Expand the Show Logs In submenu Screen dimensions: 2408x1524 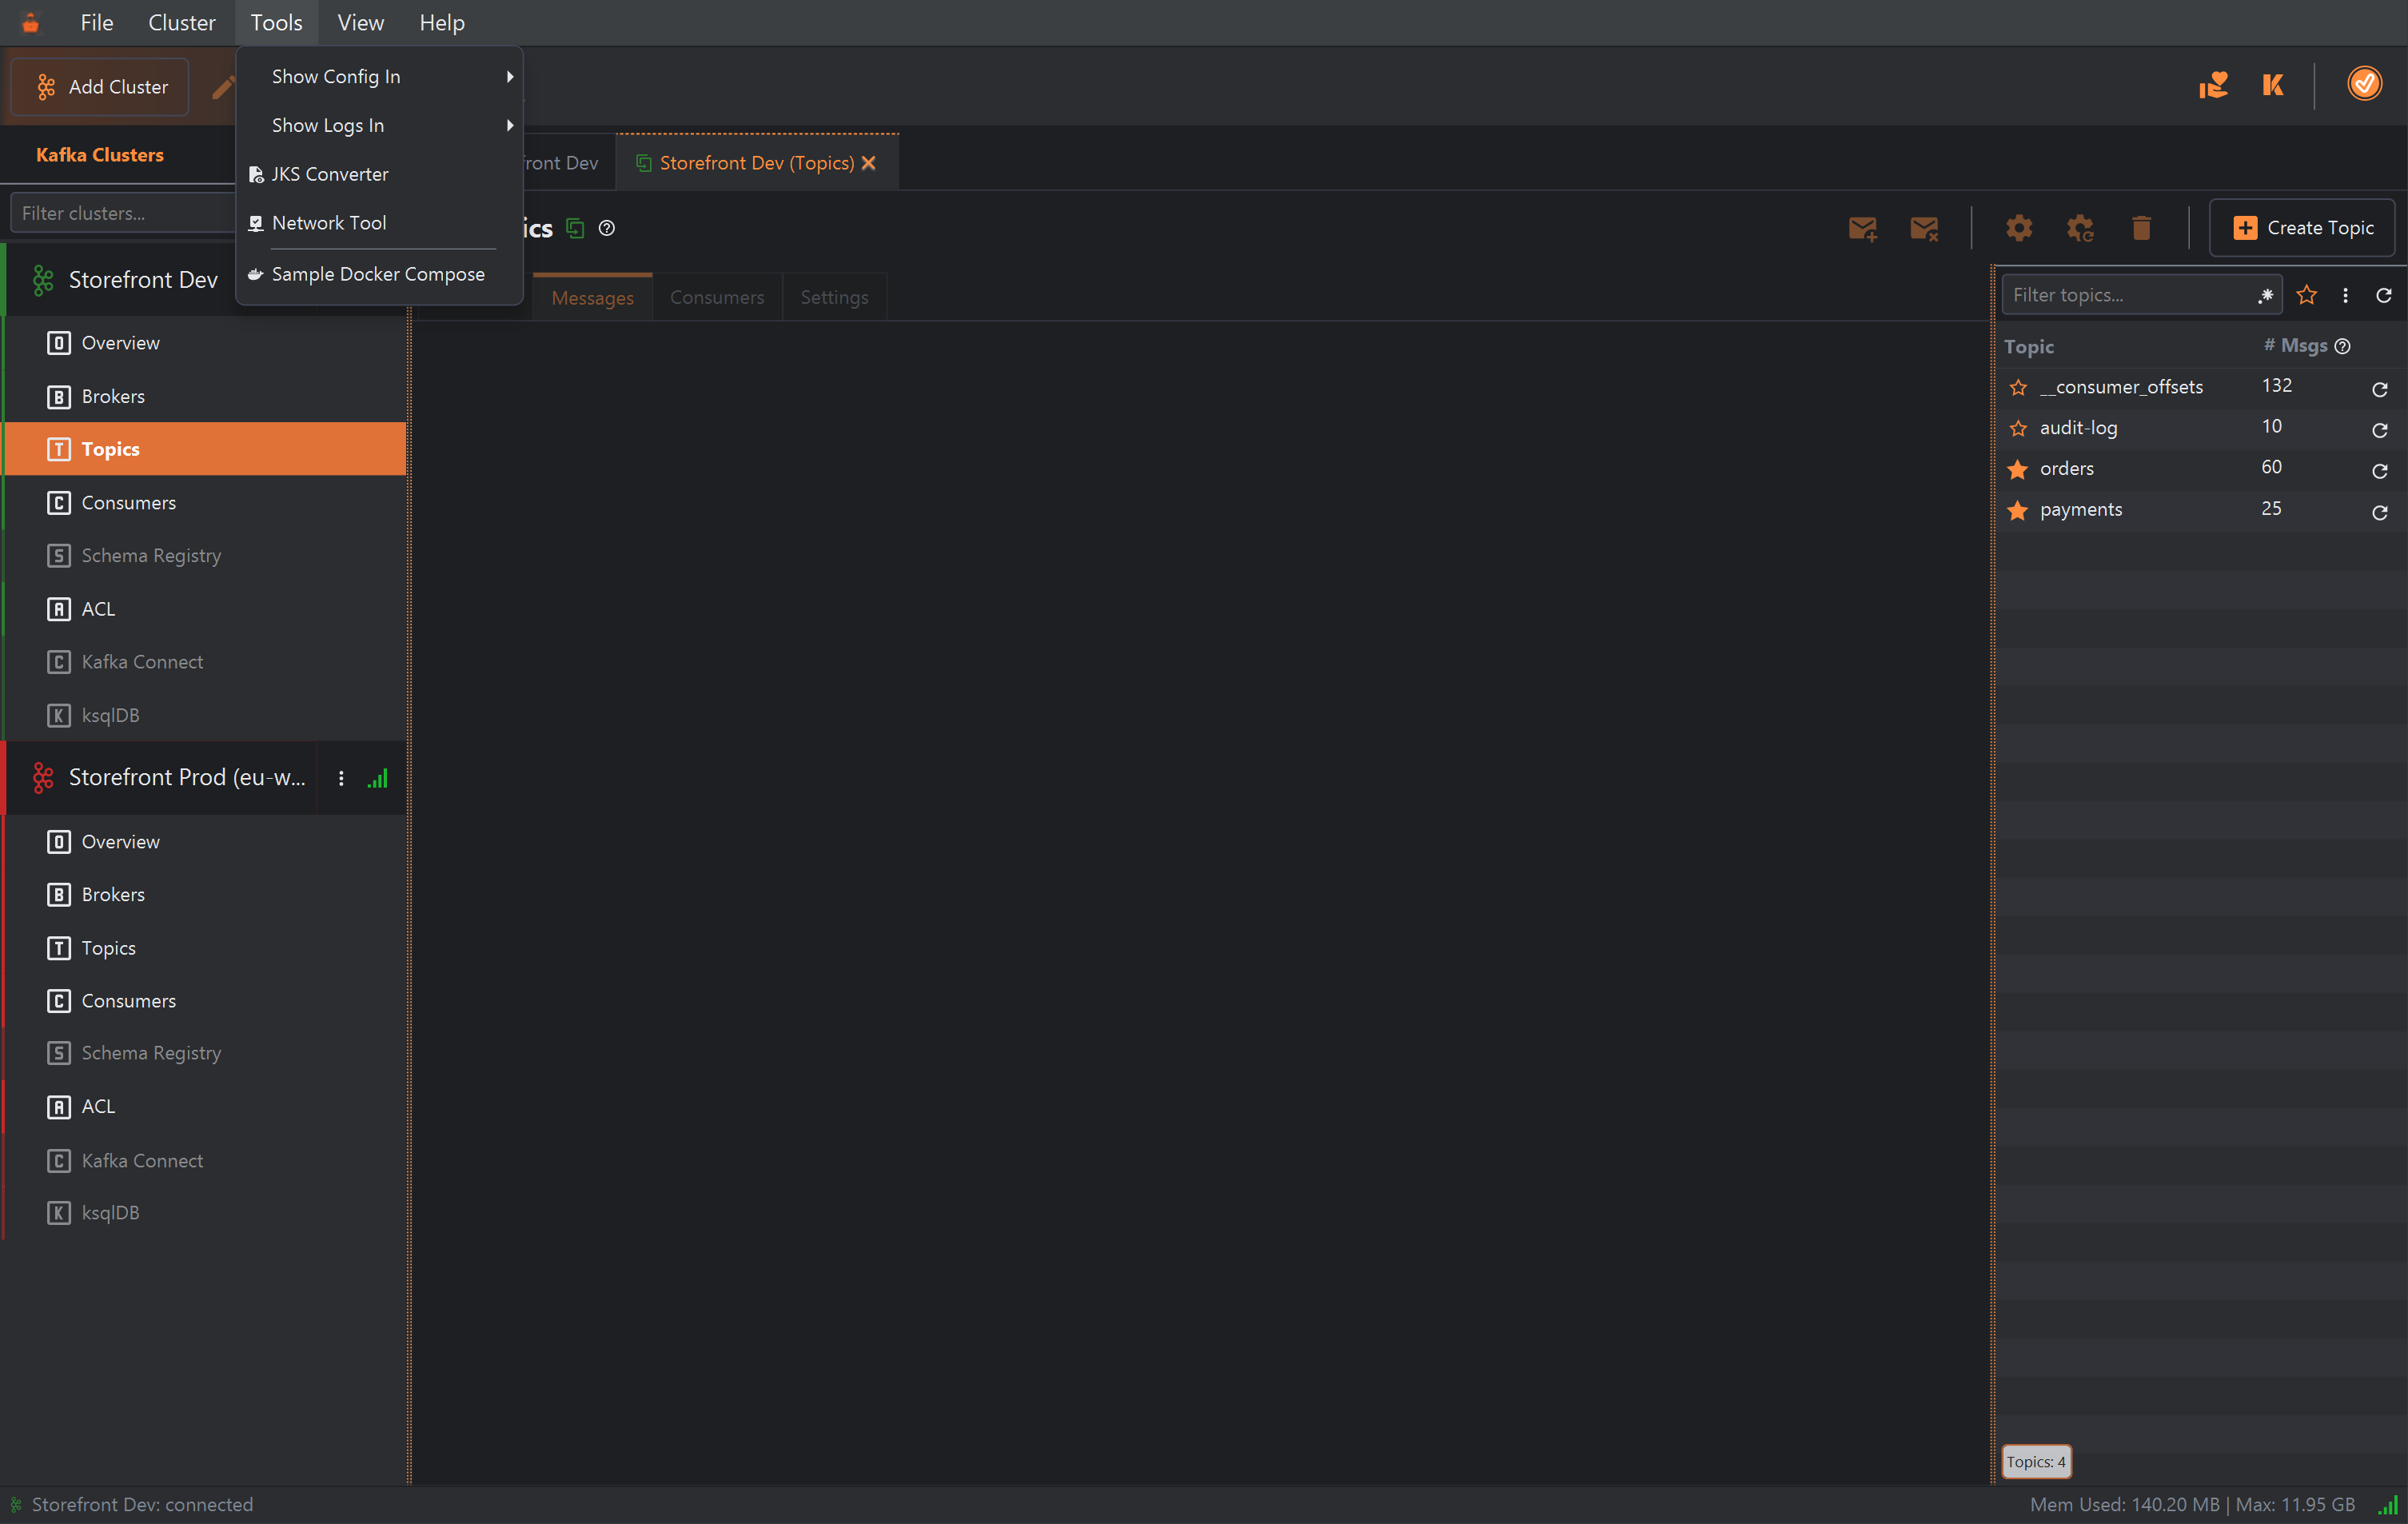(x=380, y=125)
